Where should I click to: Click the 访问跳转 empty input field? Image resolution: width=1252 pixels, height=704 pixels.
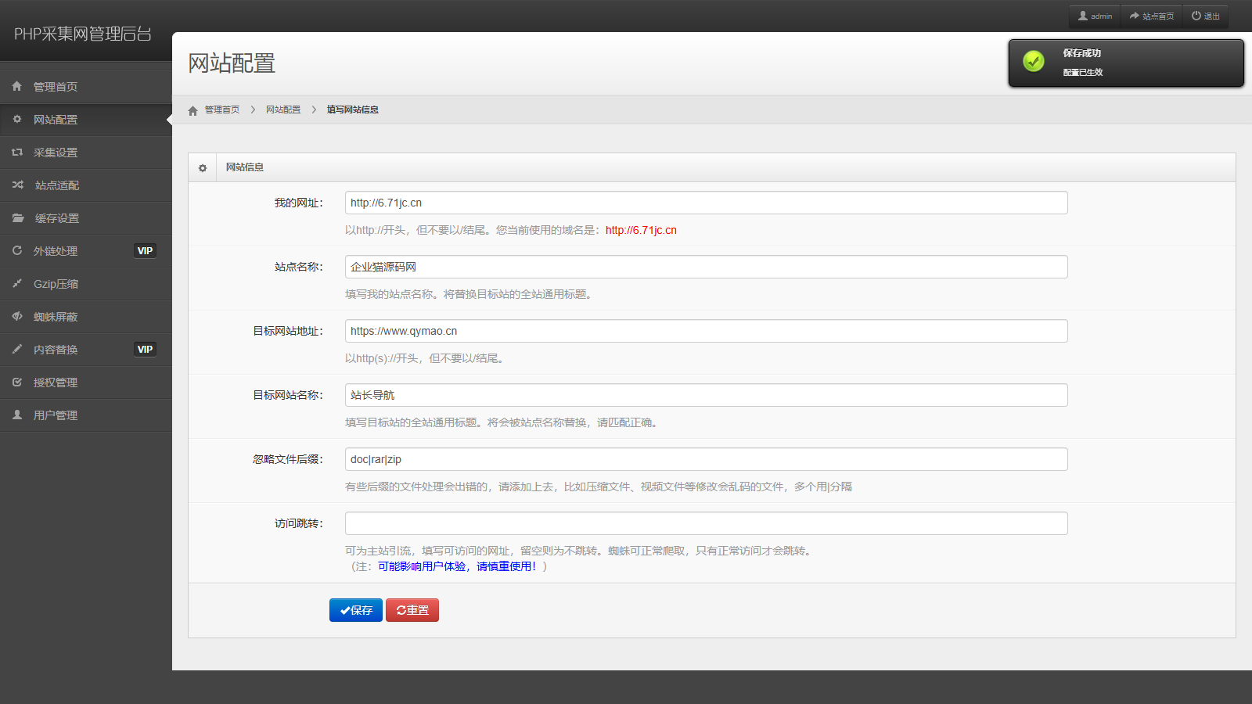(x=706, y=523)
